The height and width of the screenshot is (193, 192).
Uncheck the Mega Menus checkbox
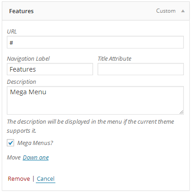click(10, 143)
